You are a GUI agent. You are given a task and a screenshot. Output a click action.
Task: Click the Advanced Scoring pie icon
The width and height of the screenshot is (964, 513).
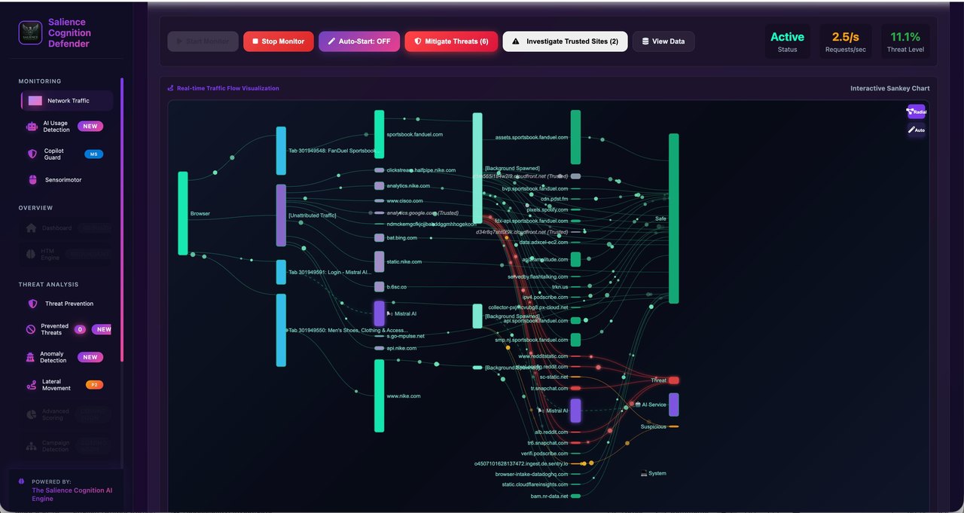point(31,414)
